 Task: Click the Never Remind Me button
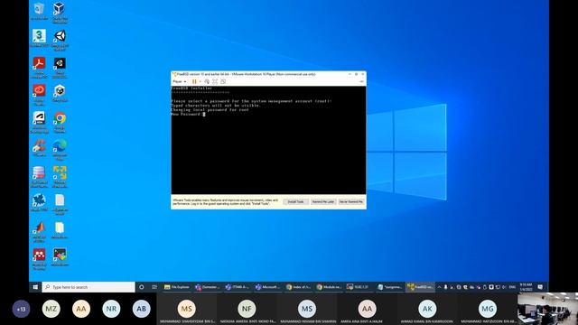(351, 202)
